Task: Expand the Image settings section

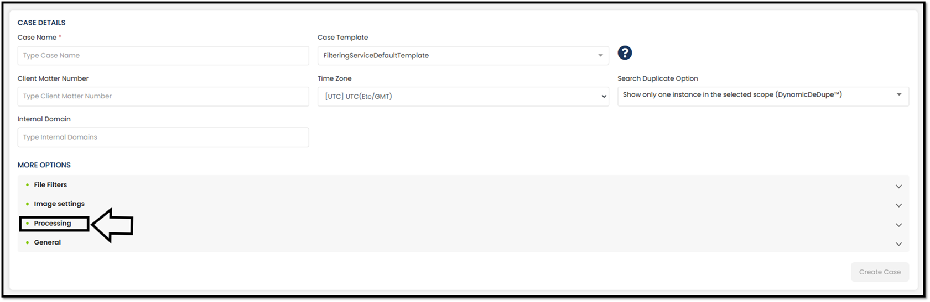Action: (59, 204)
